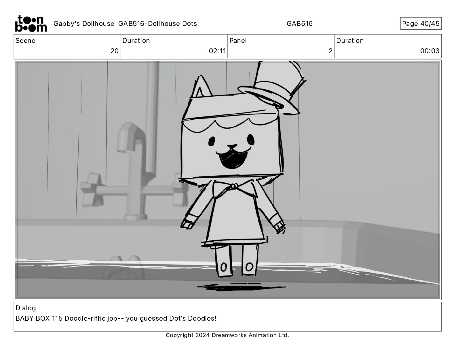Click the 'Panel' column label
Viewport: 456px width, 352px height.
(x=238, y=41)
